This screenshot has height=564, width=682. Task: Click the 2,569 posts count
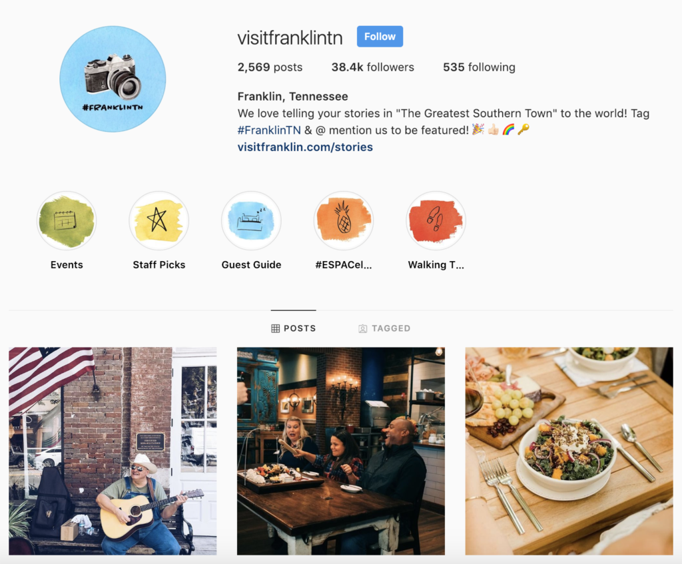tap(270, 67)
